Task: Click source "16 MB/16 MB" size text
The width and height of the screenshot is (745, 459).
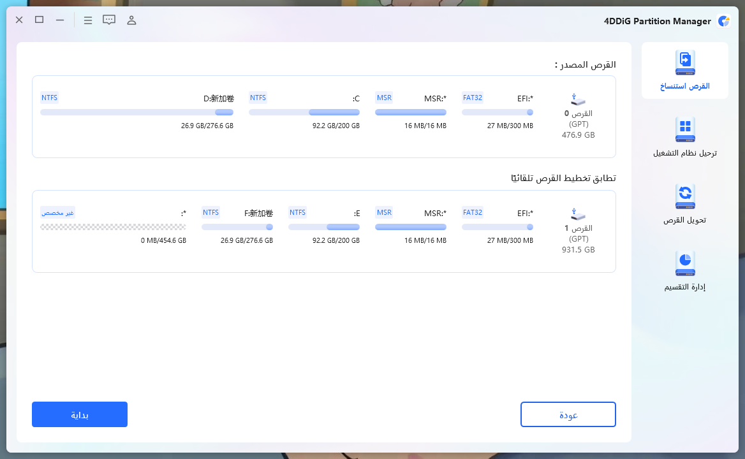Action: [x=425, y=126]
